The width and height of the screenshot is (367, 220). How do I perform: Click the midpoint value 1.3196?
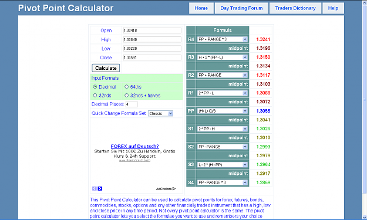click(263, 48)
